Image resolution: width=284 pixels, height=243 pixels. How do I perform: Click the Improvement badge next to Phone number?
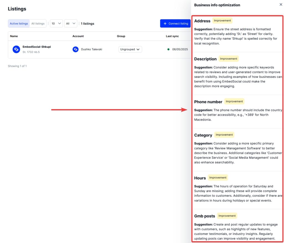pos(234,101)
